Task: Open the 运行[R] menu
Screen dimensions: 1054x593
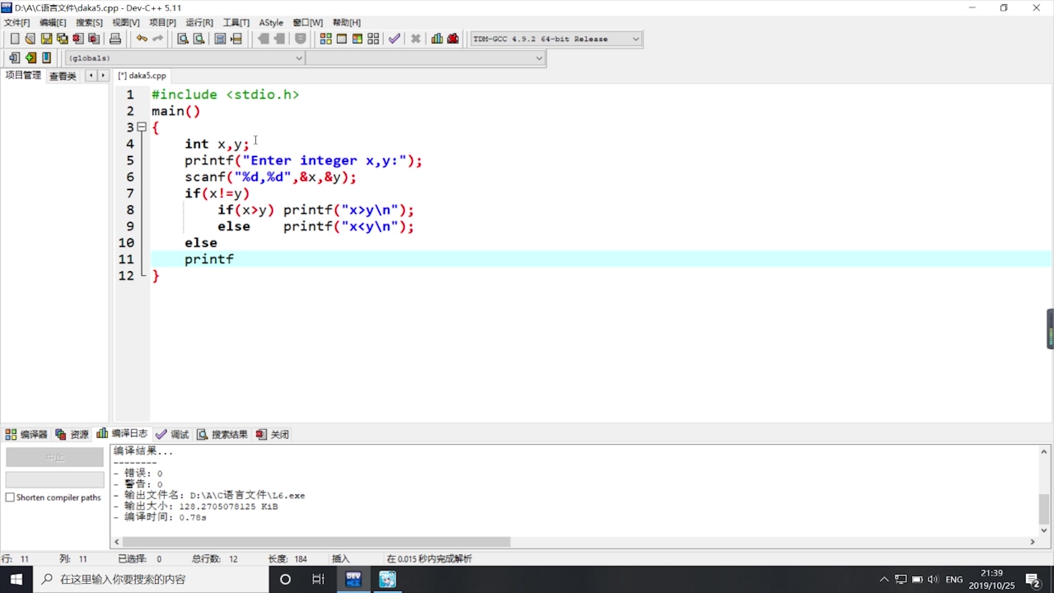Action: coord(199,23)
